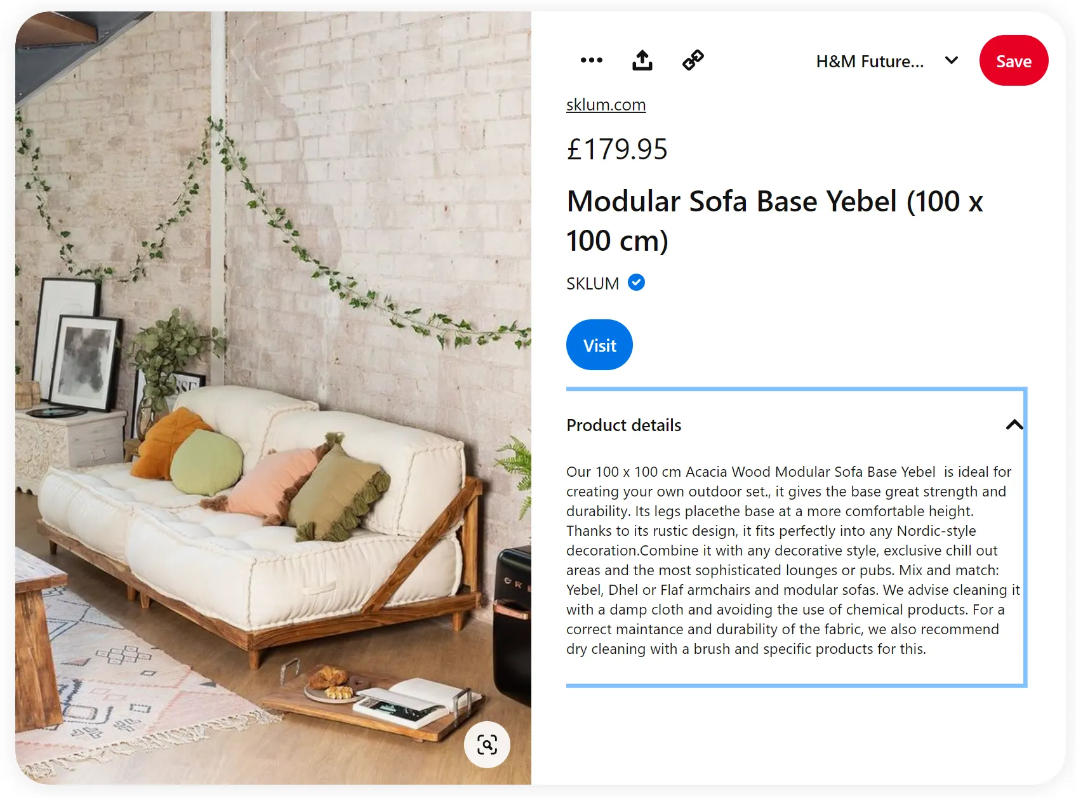This screenshot has width=1076, height=798.
Task: Click the Product details section header
Action: [x=623, y=425]
